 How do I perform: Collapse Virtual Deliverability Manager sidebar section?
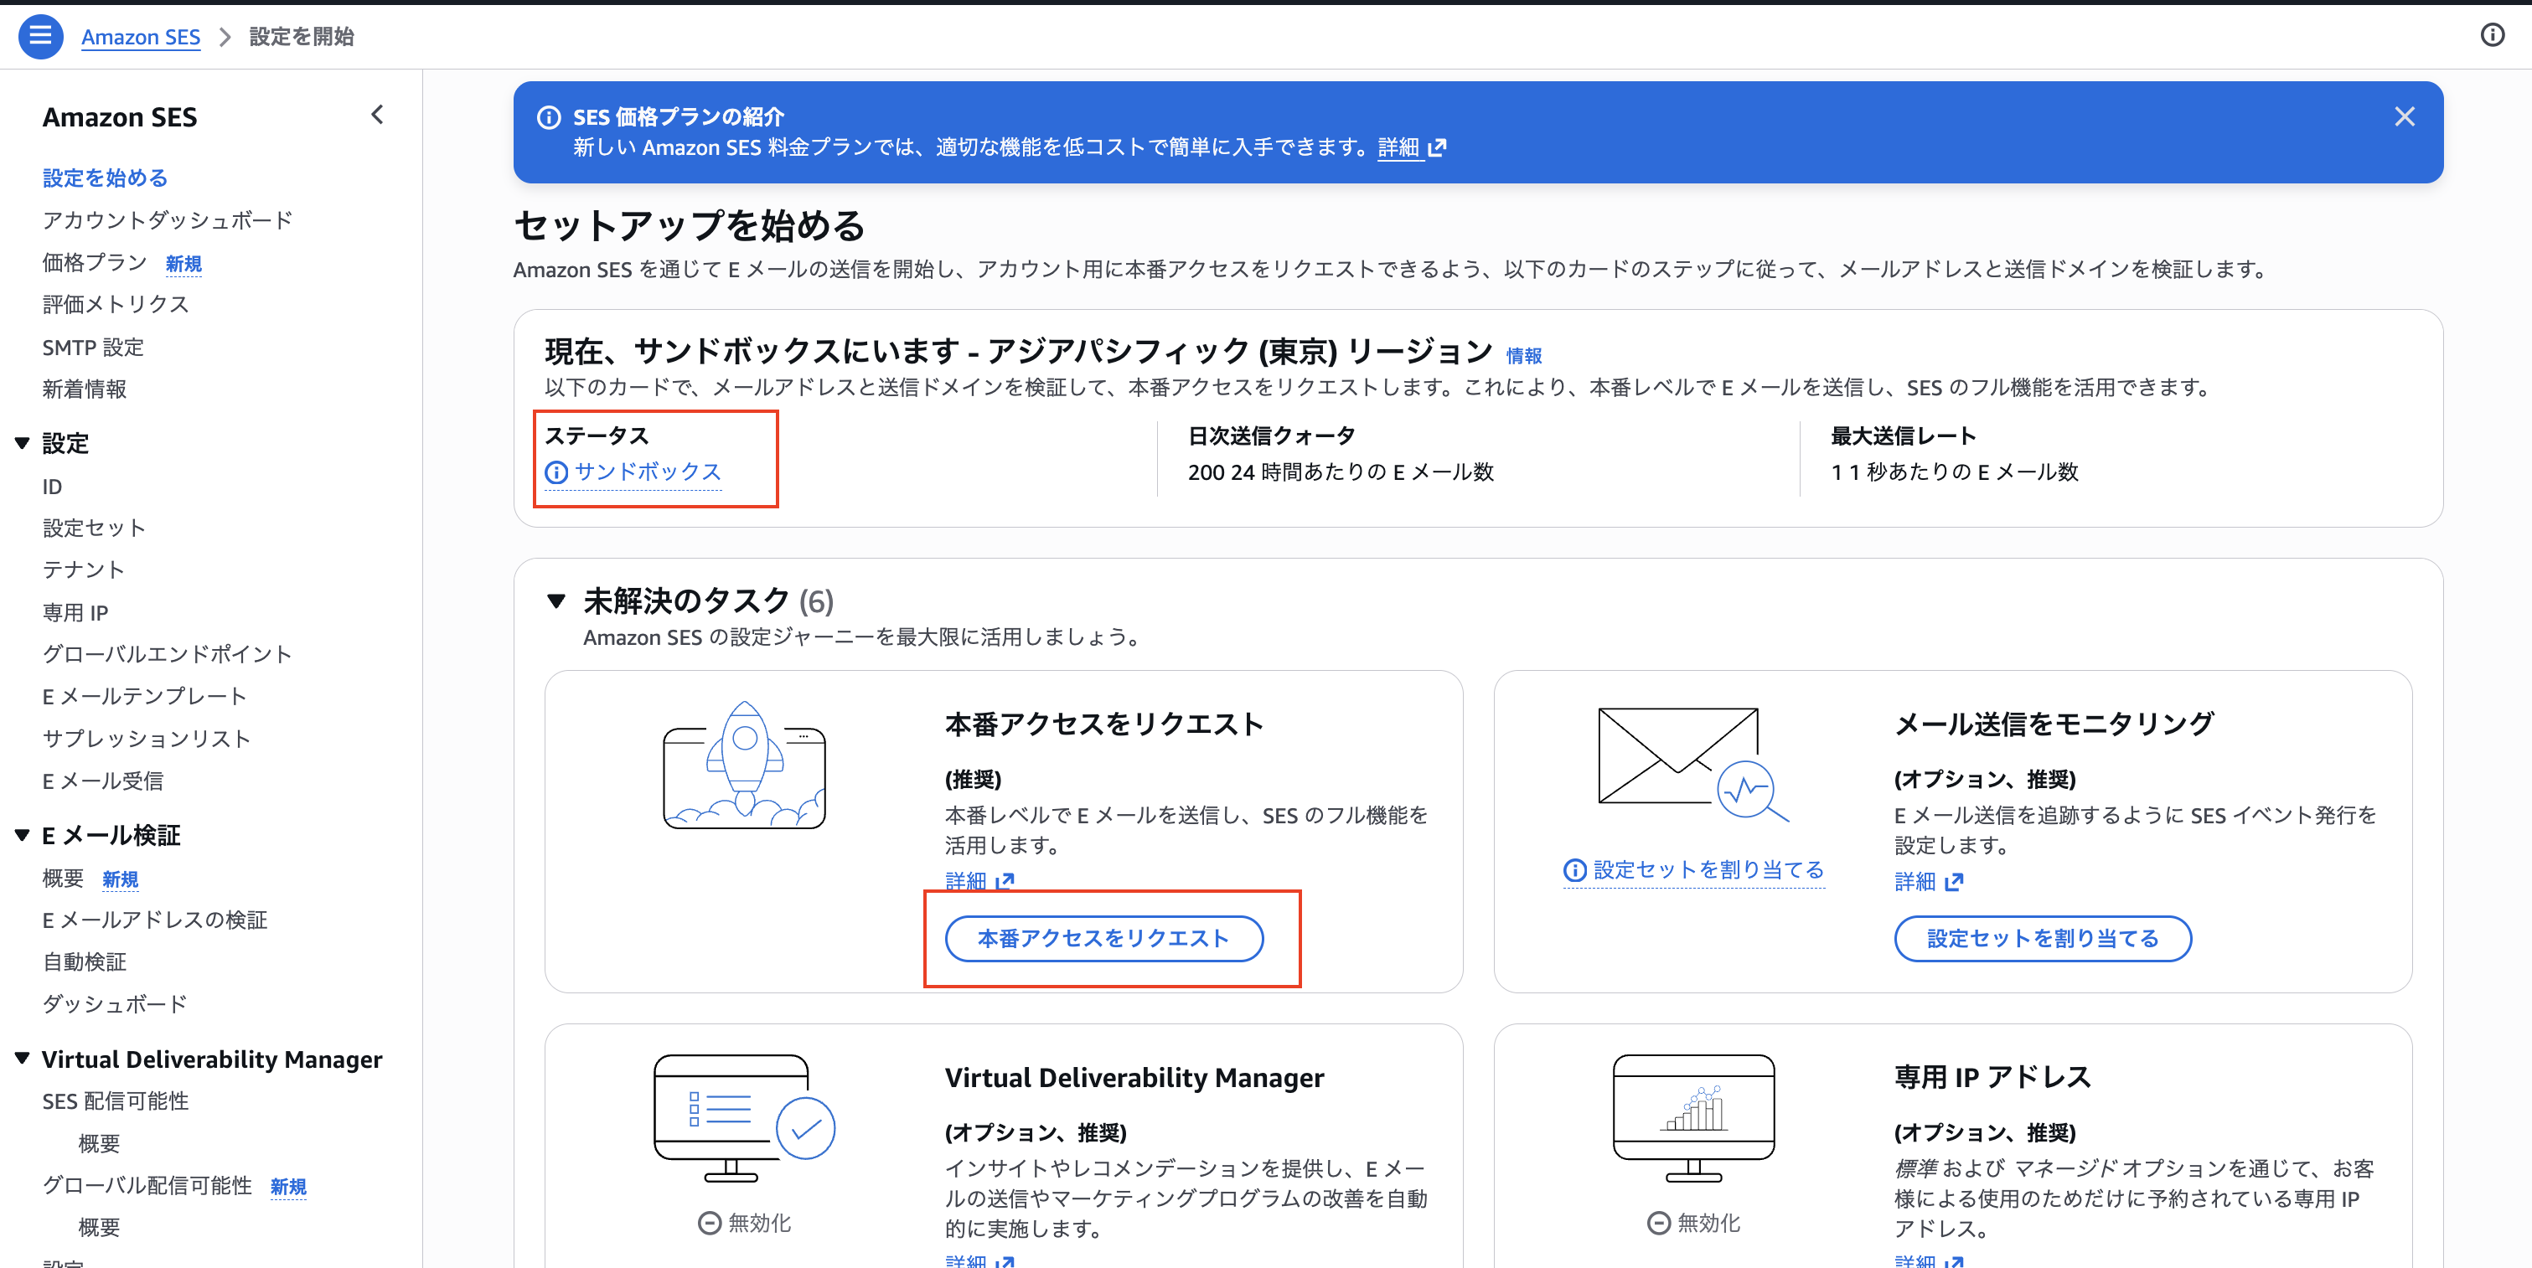(x=22, y=1059)
